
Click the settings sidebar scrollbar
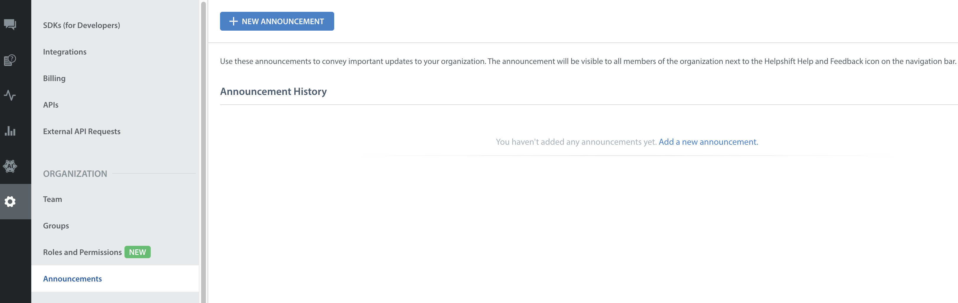204,152
